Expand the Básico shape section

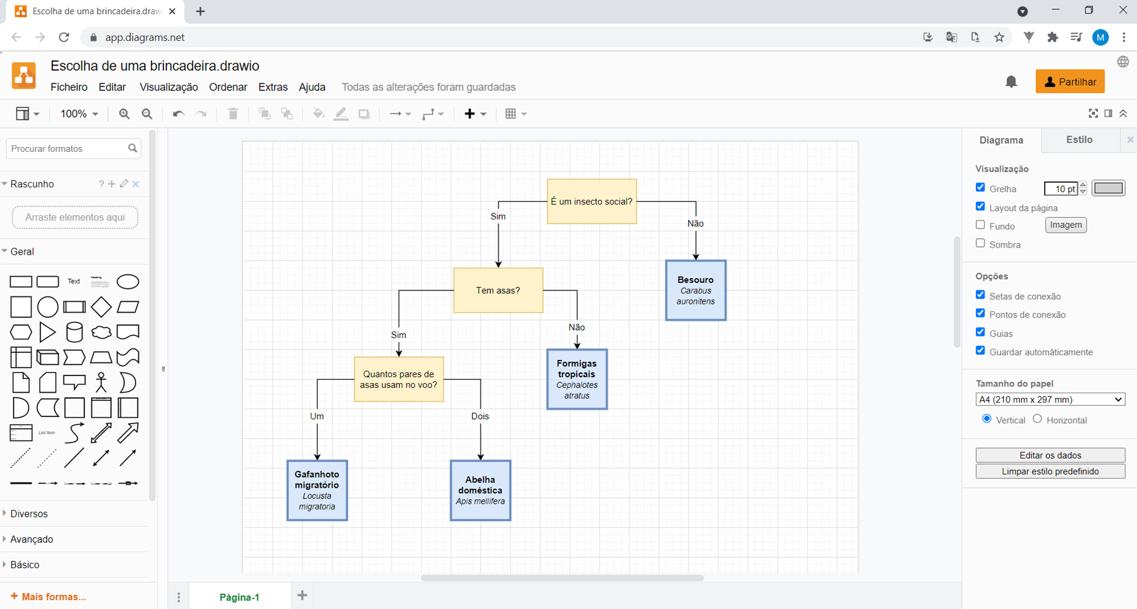tap(24, 565)
